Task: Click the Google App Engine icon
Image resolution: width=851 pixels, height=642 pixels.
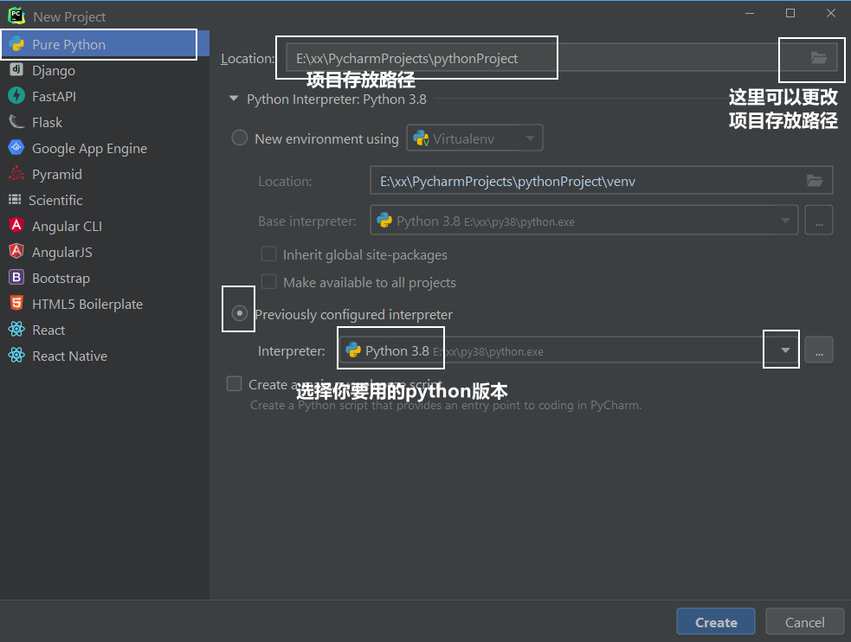Action: click(16, 147)
